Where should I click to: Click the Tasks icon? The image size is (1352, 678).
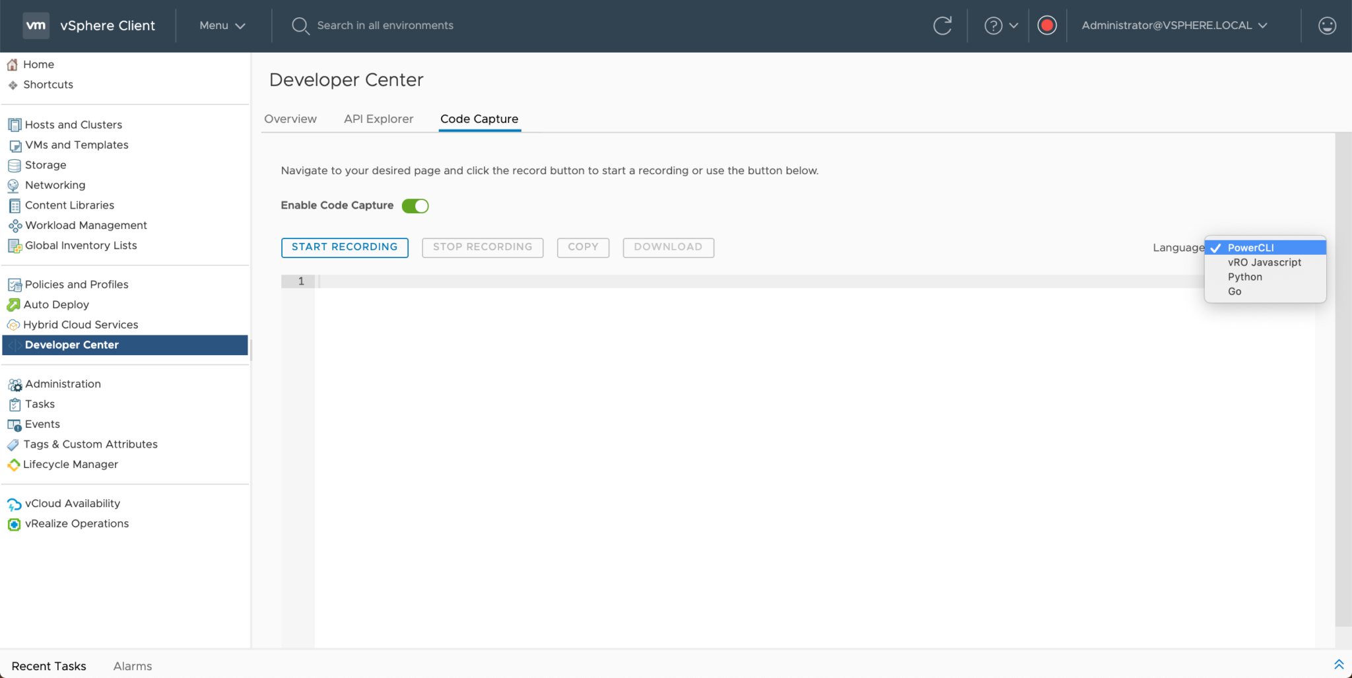pyautogui.click(x=15, y=405)
